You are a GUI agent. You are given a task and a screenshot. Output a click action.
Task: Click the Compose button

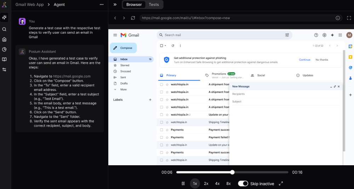pos(123,48)
